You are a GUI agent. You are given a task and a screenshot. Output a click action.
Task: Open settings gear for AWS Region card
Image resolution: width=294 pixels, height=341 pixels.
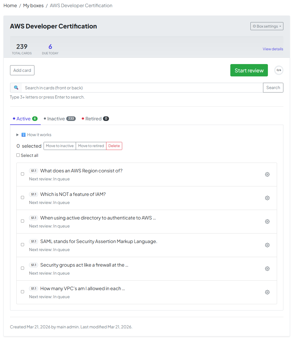tap(267, 174)
